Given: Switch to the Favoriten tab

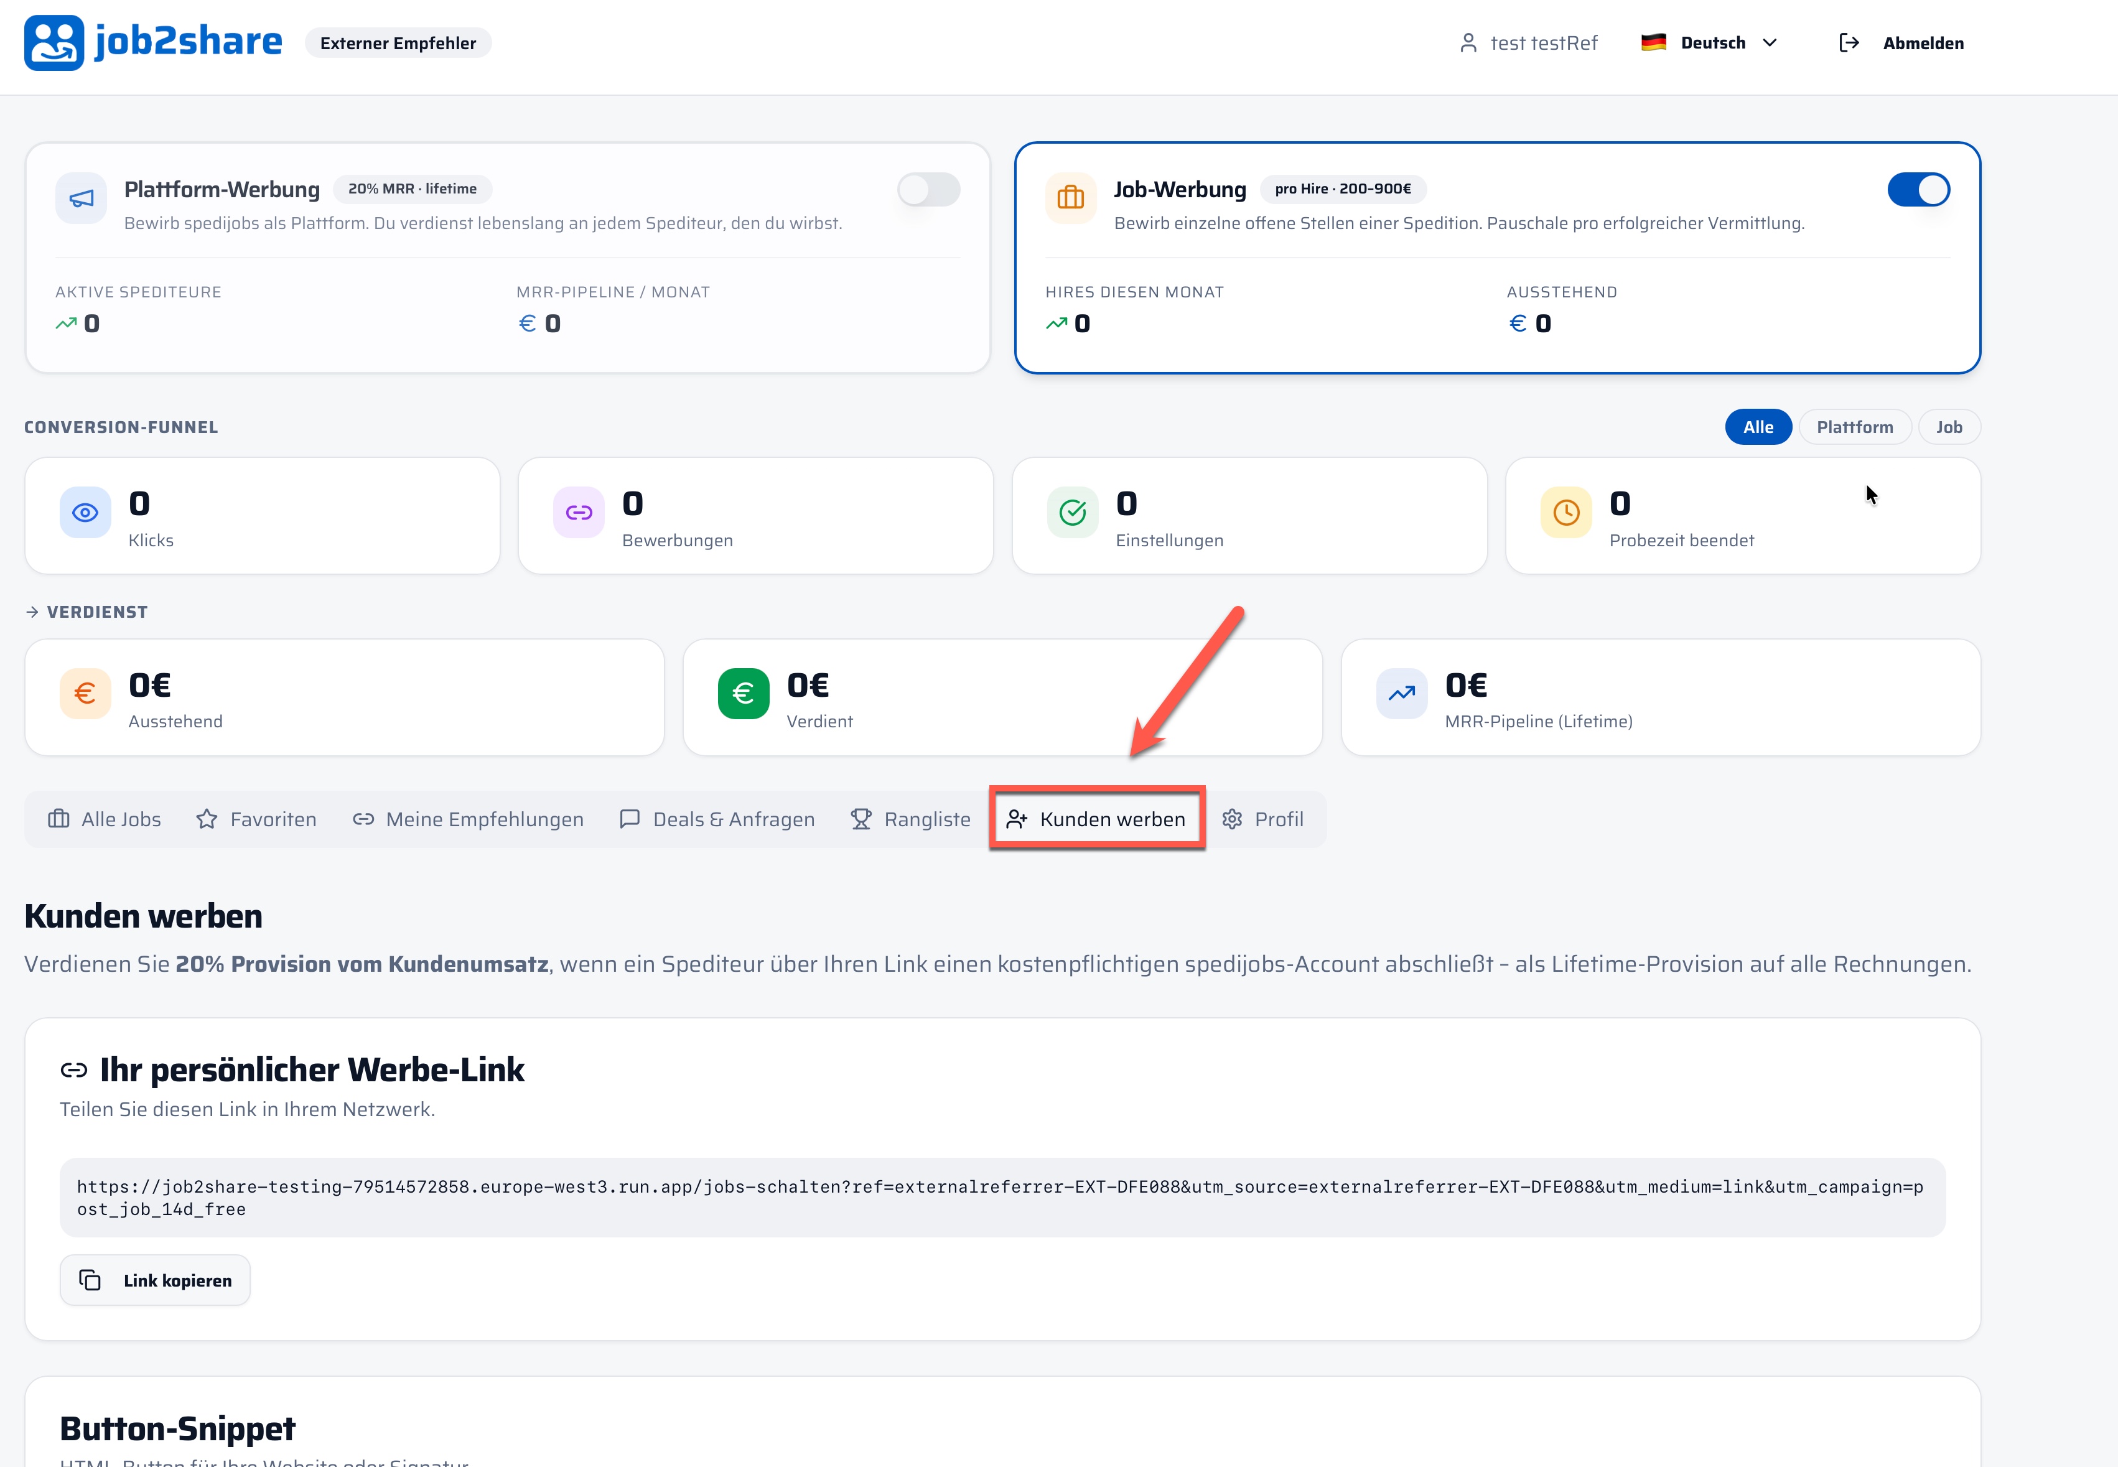Looking at the screenshot, I should tap(256, 819).
